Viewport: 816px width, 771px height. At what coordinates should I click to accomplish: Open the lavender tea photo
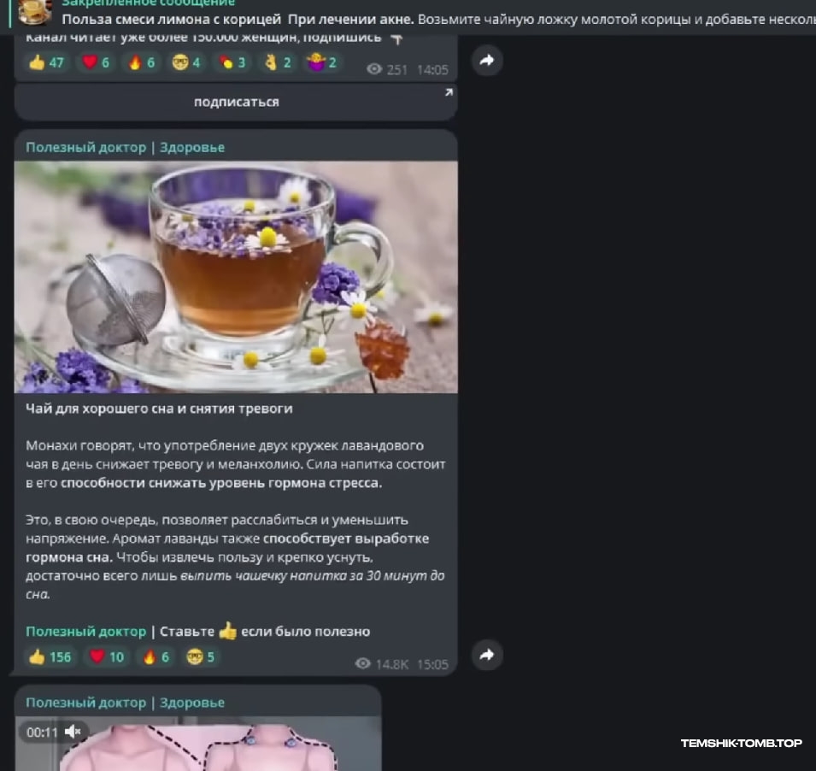[x=236, y=277]
